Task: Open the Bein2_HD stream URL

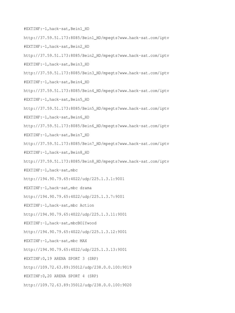Action: 96,56
